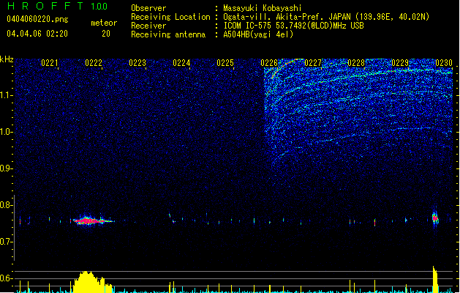Screen dimensions: 460x293
Task: Click the 0230 time marker
Action: point(444,63)
